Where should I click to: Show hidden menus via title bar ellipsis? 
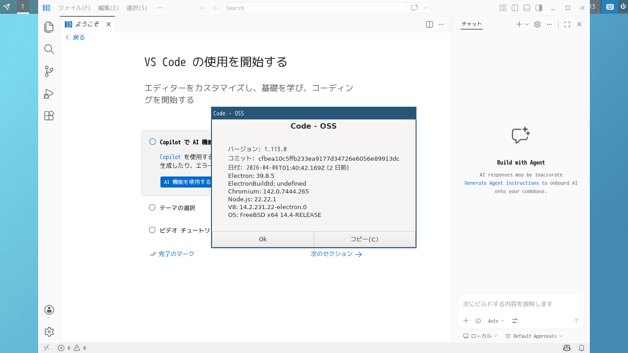tap(160, 8)
